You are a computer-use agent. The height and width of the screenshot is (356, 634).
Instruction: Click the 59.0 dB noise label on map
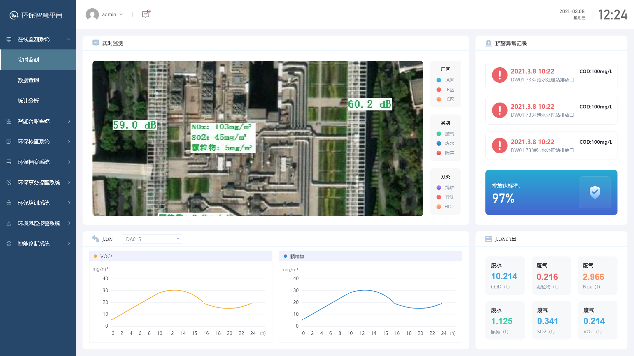tap(135, 125)
